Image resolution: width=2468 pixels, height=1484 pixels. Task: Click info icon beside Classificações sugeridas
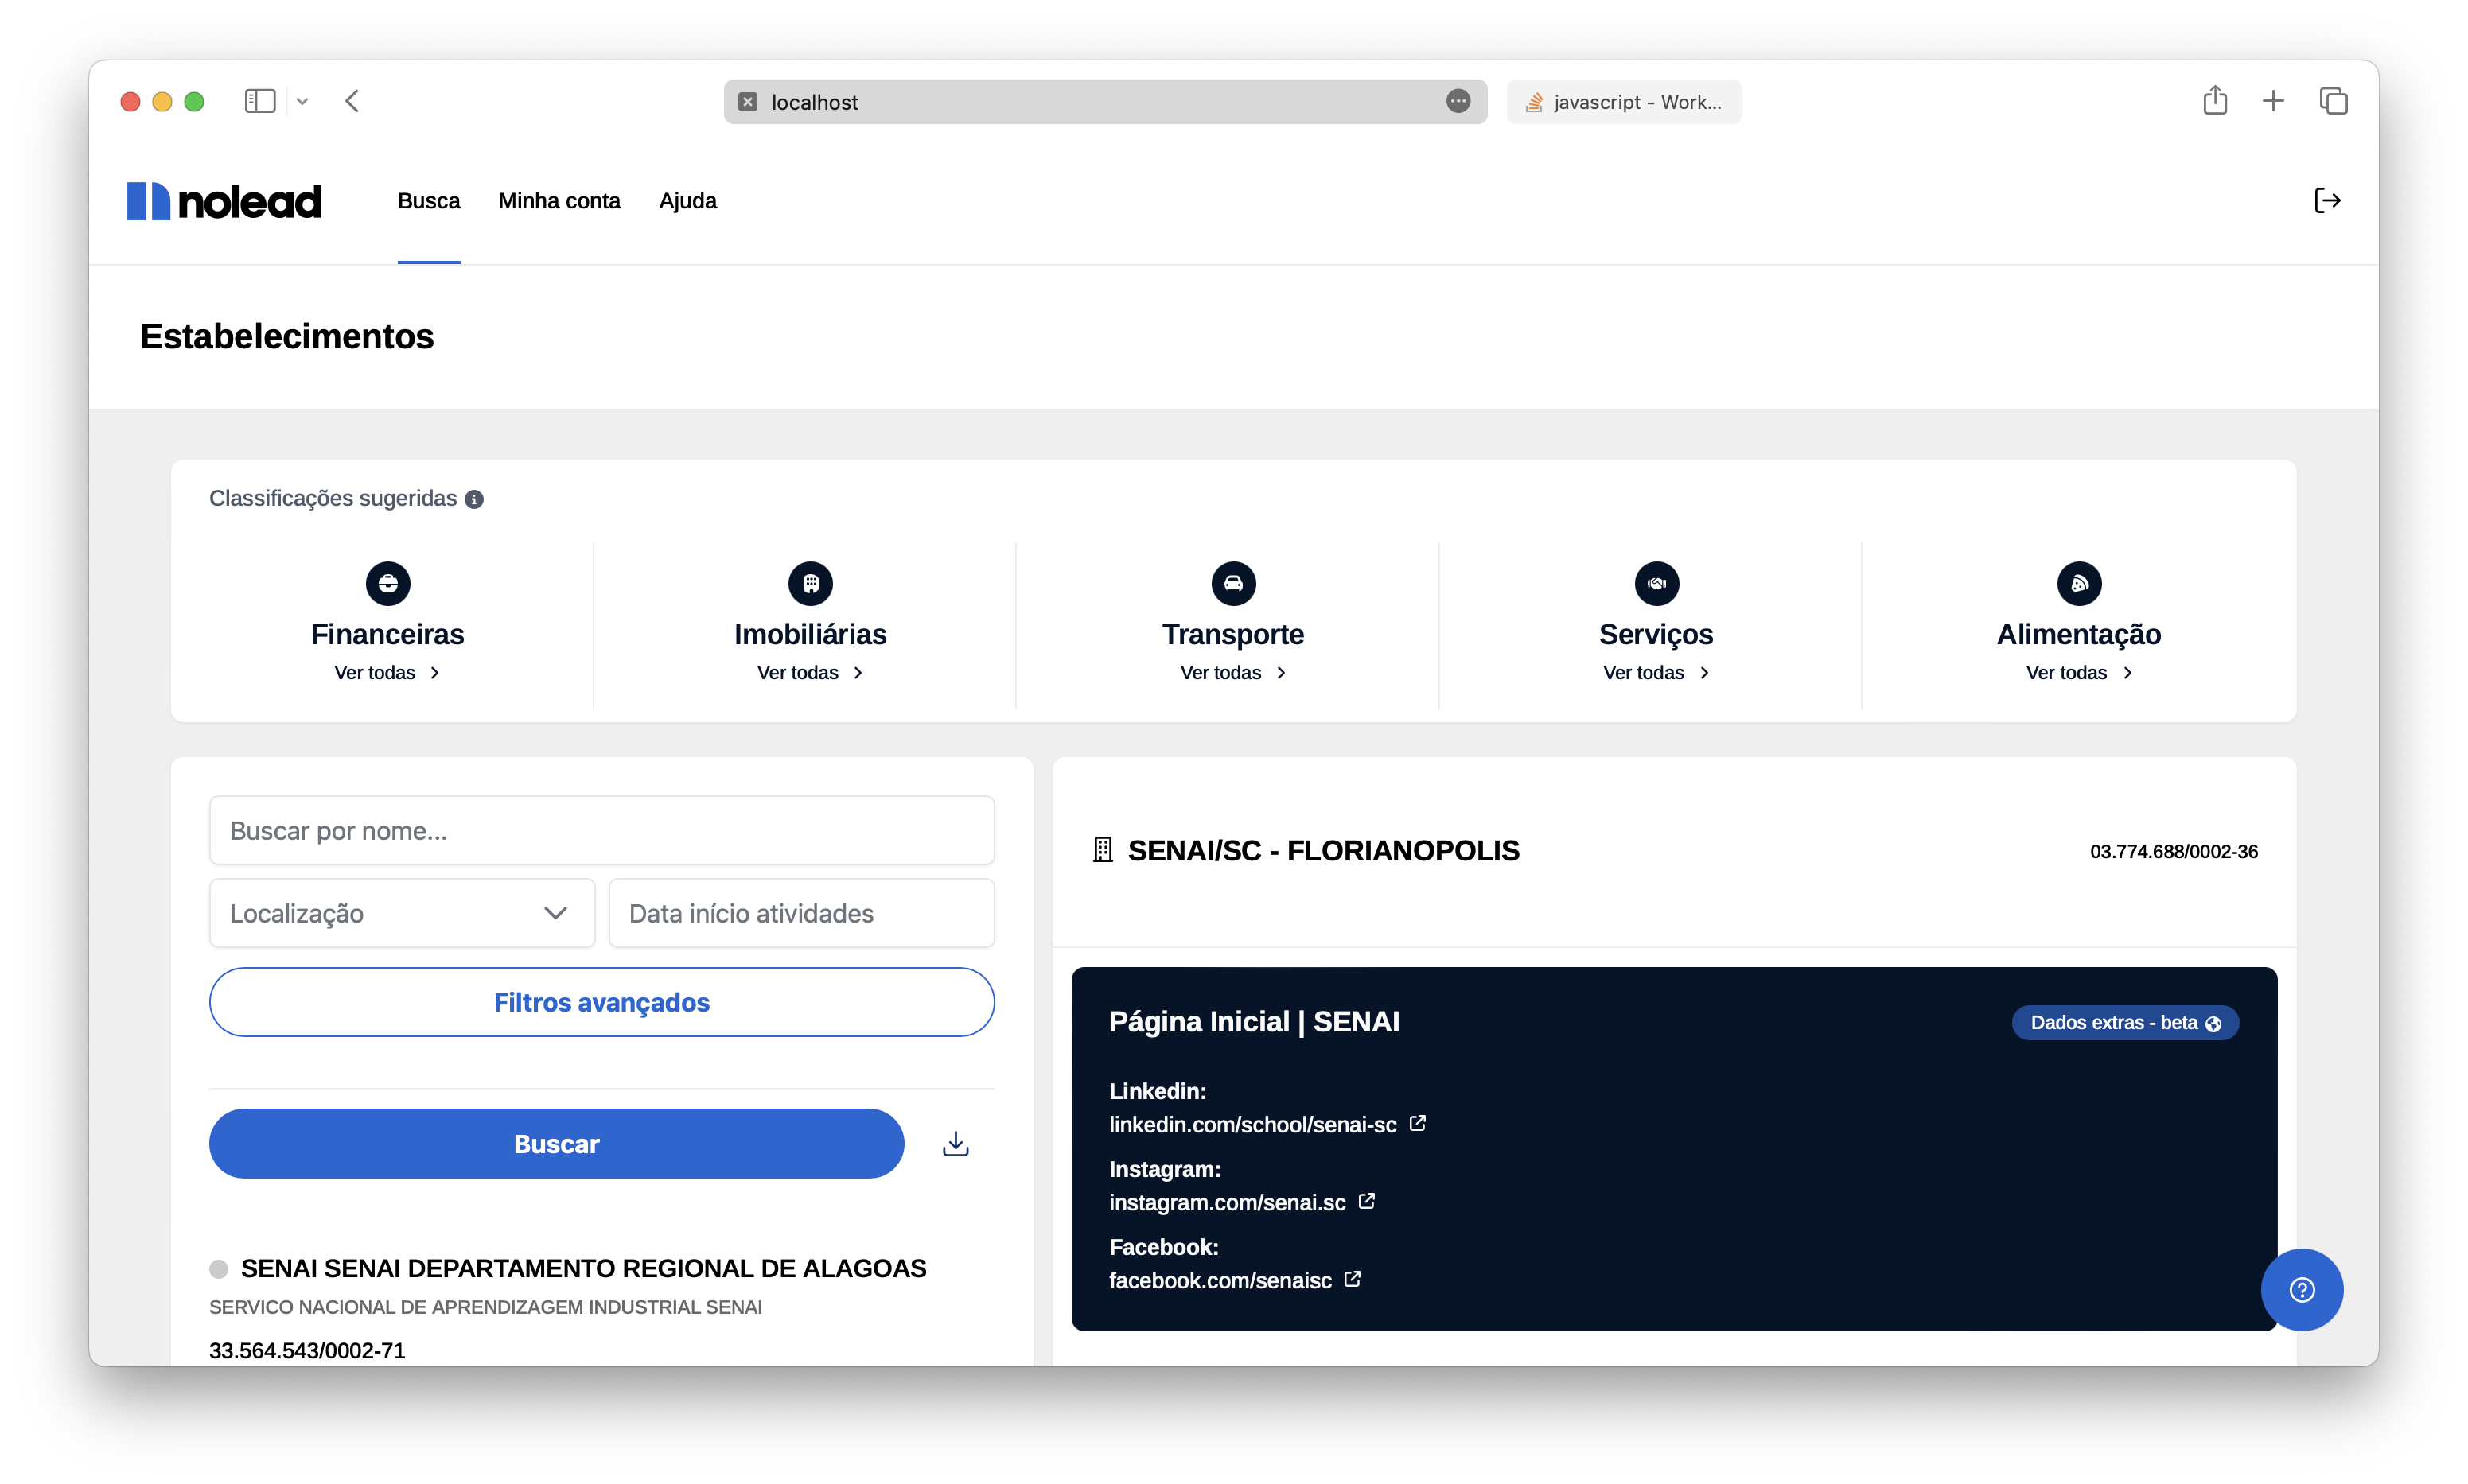pos(474,499)
